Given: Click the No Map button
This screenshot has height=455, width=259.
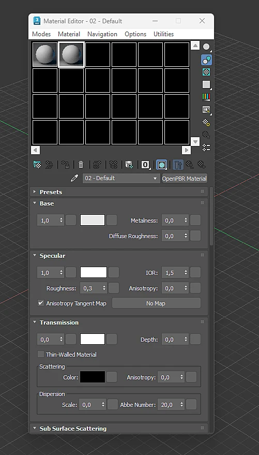Looking at the screenshot, I should 156,303.
